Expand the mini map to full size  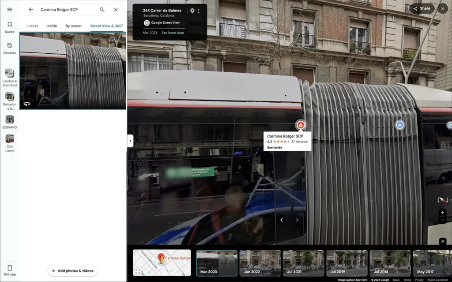tap(138, 271)
